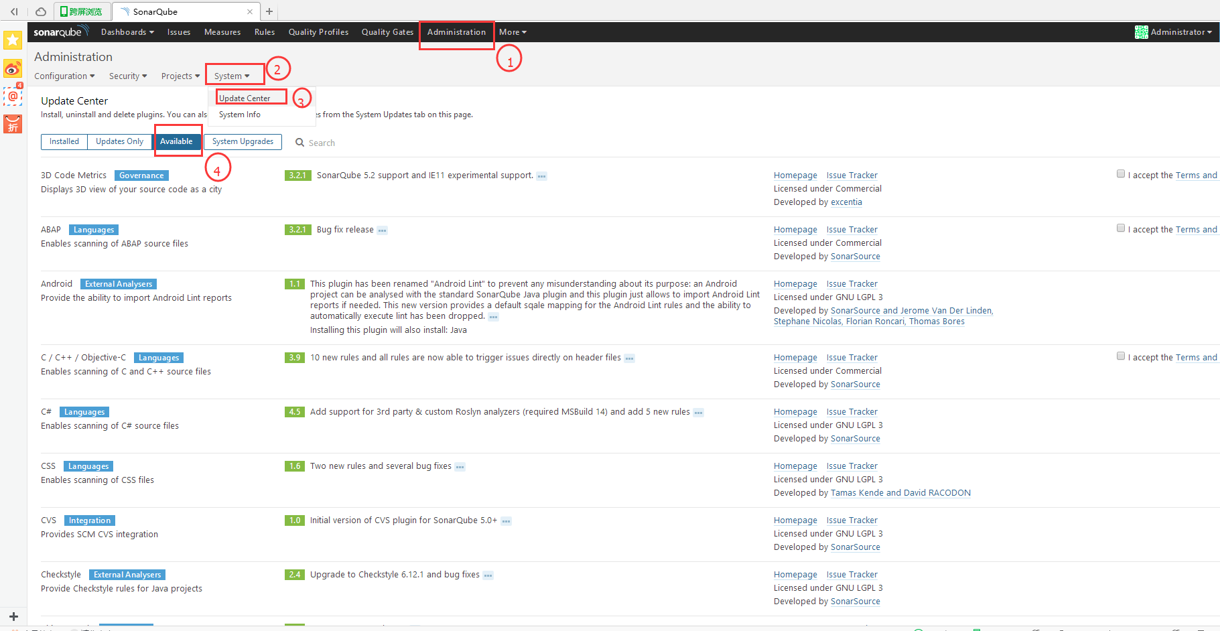Open ABAP Issue Tracker link
This screenshot has width=1220, height=631.
pos(852,230)
